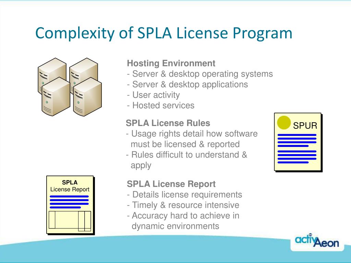Click the 'Hosting Environment' heading
The height and width of the screenshot is (263, 351).
click(171, 63)
